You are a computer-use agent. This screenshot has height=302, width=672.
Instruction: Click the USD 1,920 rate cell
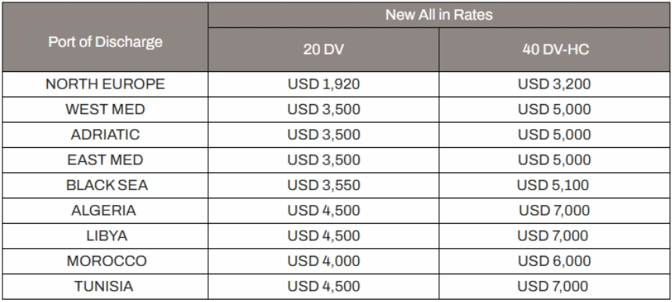(x=324, y=84)
